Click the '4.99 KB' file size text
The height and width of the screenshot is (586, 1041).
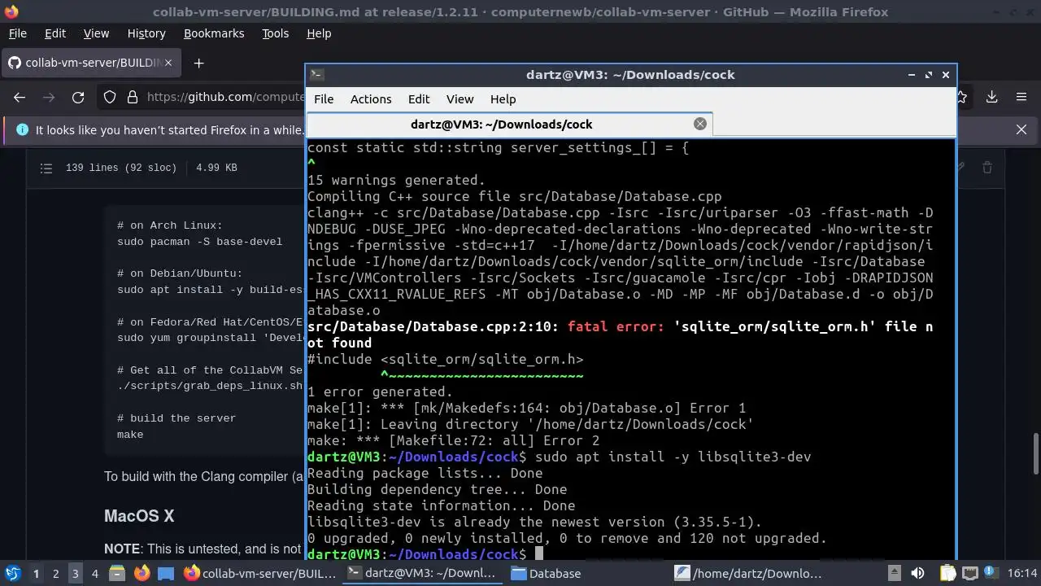(x=216, y=168)
